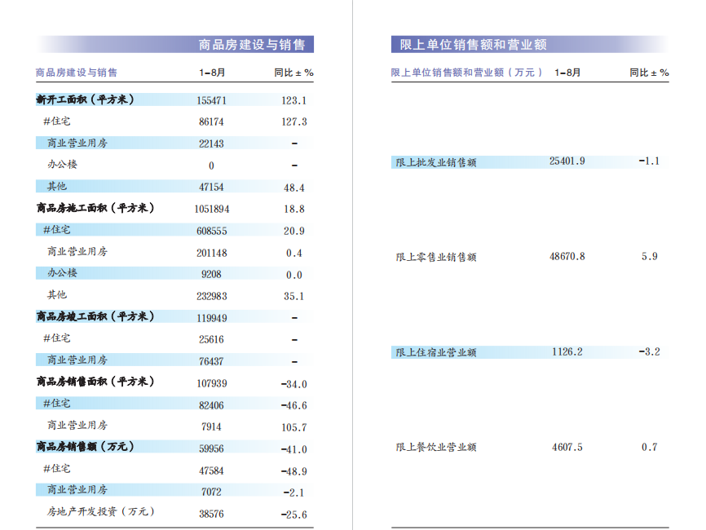Click the row label 商品房竣工面积（平方米）

pos(95,316)
